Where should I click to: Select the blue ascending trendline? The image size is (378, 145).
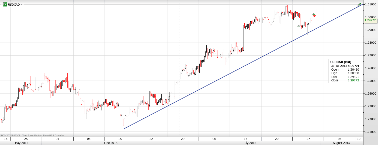coord(216,82)
